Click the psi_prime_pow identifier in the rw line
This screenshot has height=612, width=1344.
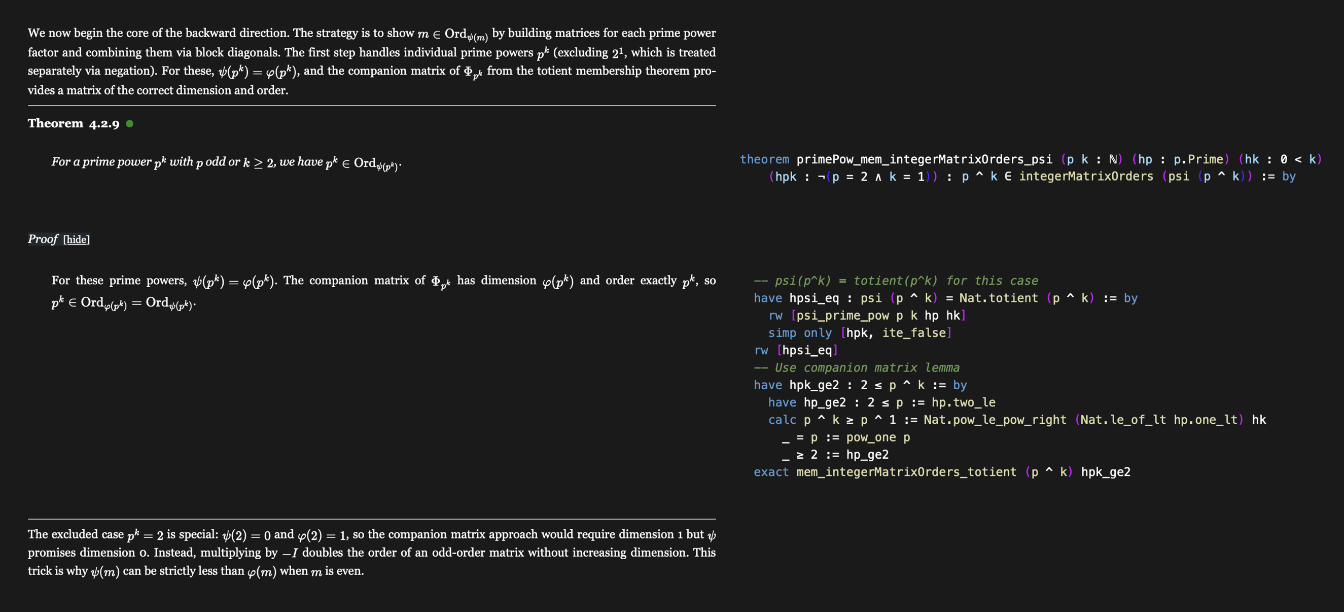point(843,316)
